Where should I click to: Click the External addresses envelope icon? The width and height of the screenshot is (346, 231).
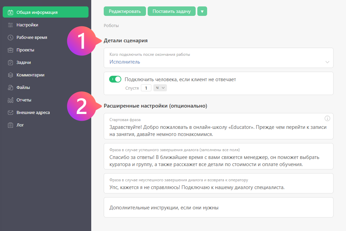point(10,113)
